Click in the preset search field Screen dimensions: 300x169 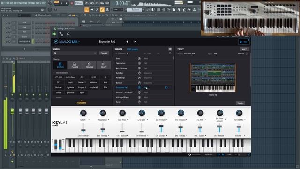click(x=75, y=53)
